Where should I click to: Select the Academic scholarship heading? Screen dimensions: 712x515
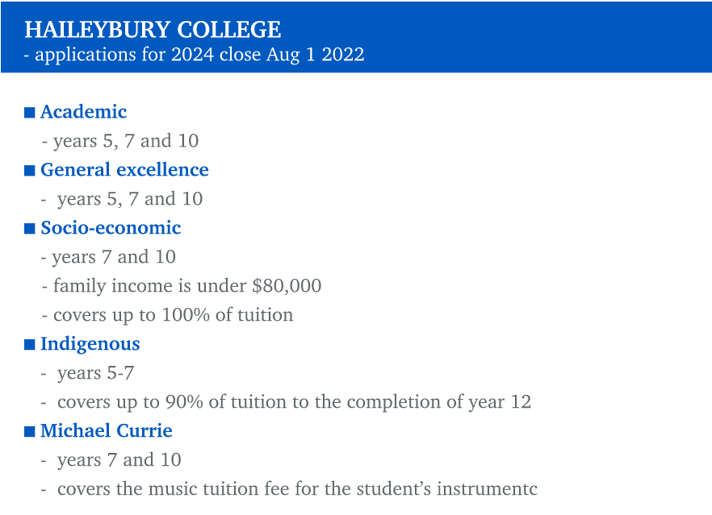click(84, 112)
